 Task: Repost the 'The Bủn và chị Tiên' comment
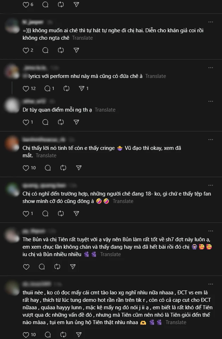pos(57,267)
